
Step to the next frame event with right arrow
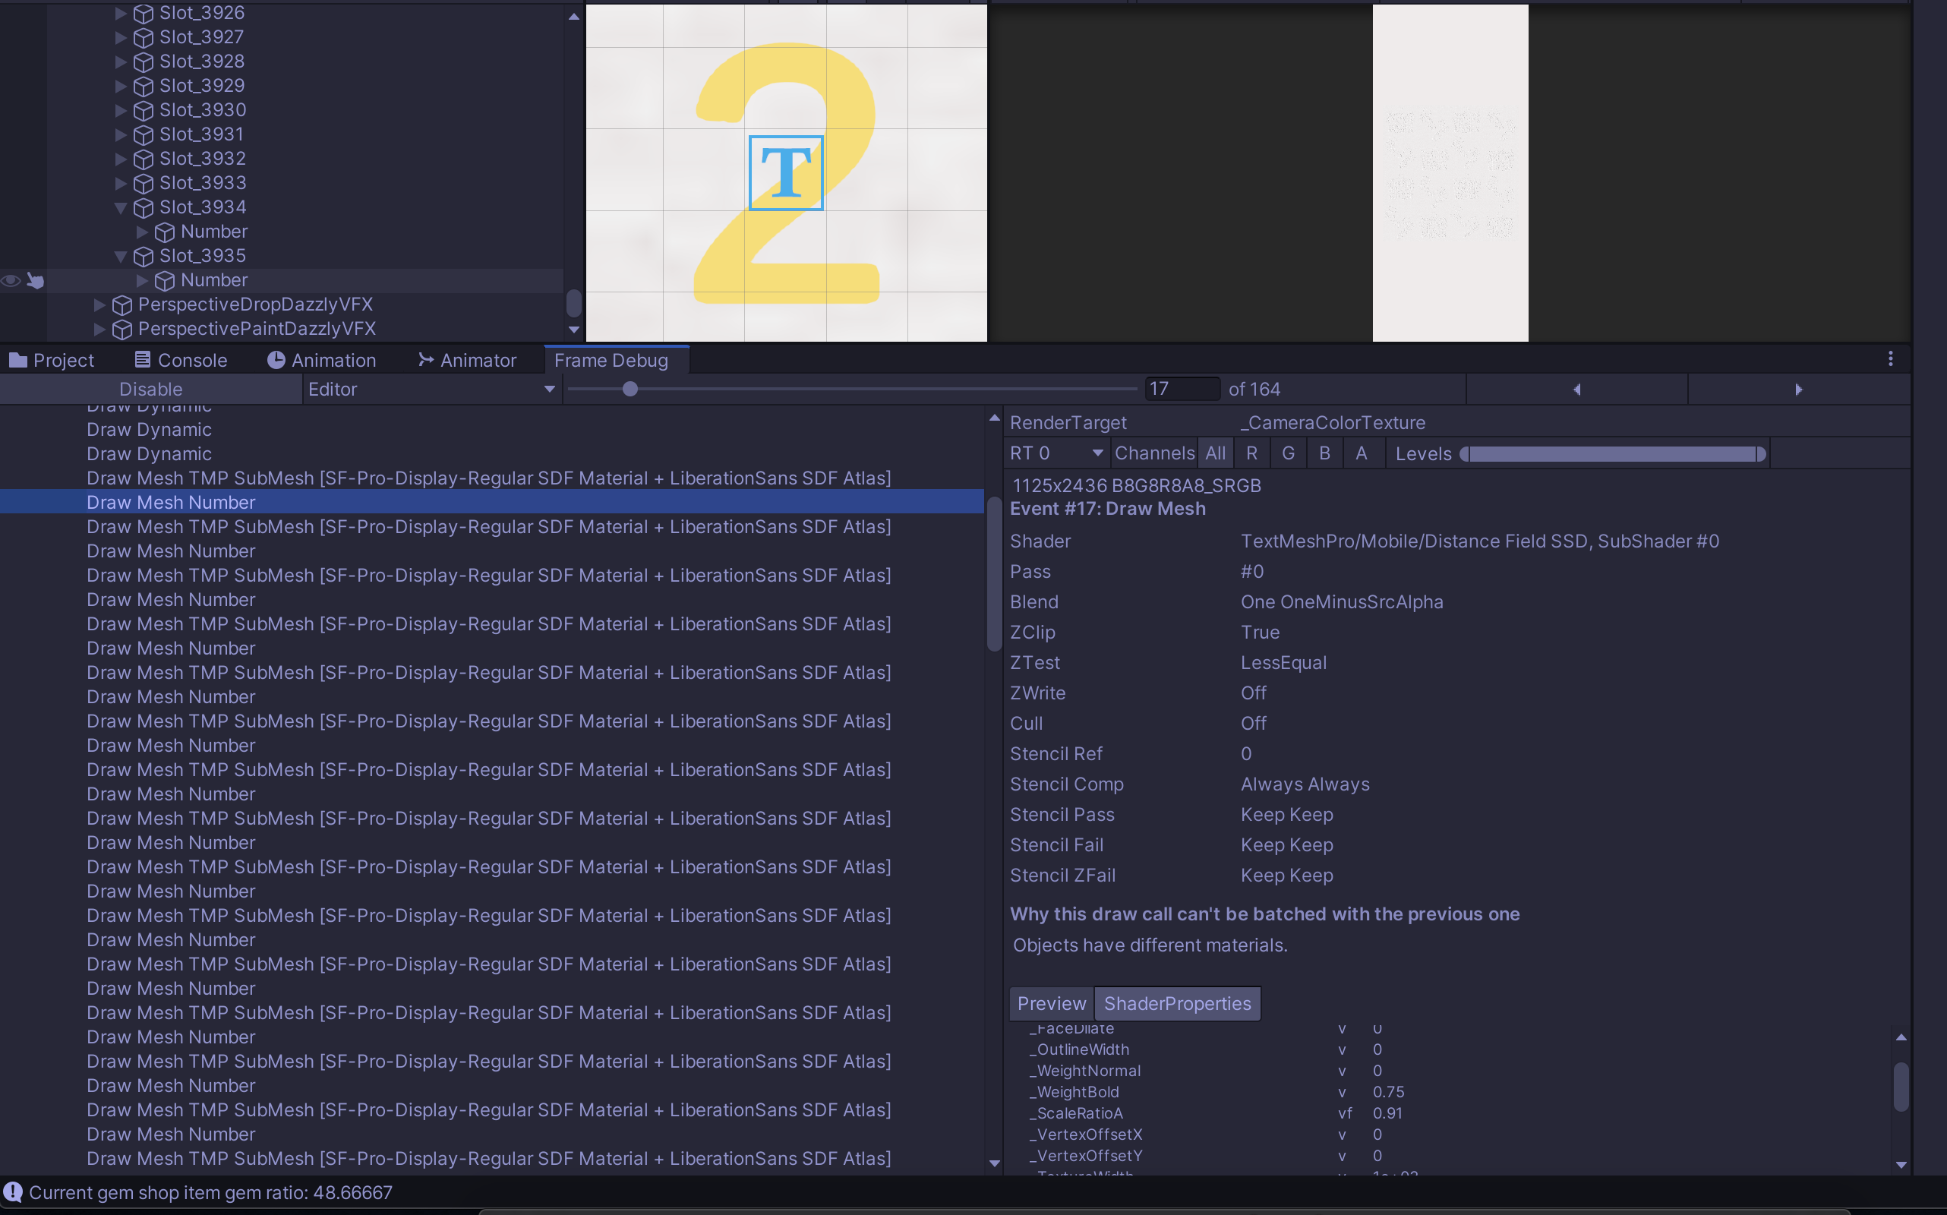[1799, 389]
